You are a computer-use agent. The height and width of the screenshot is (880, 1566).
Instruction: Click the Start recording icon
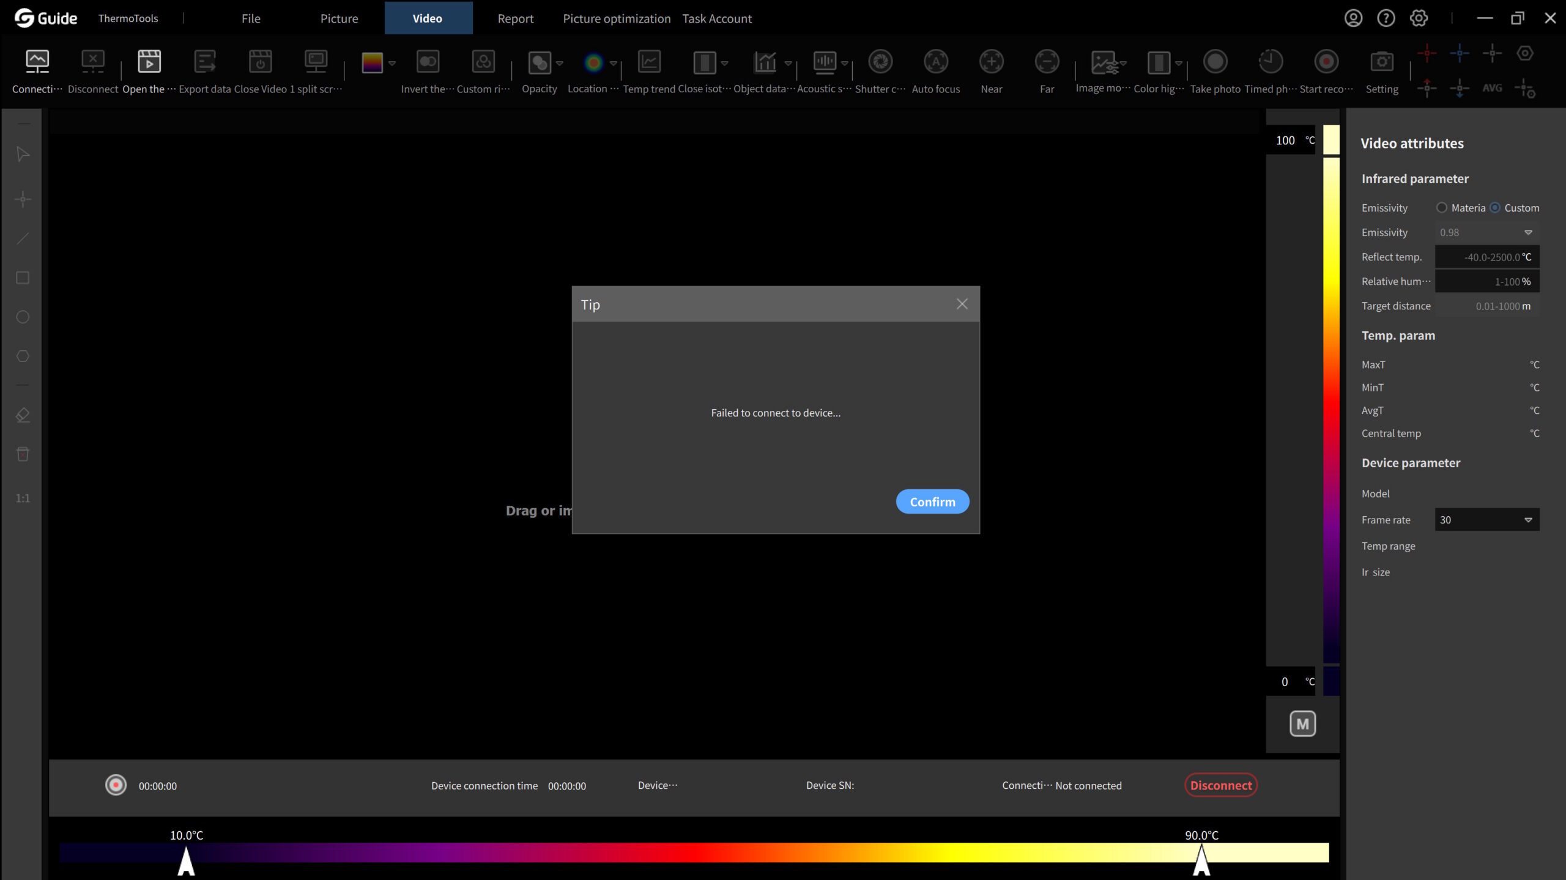[1326, 62]
